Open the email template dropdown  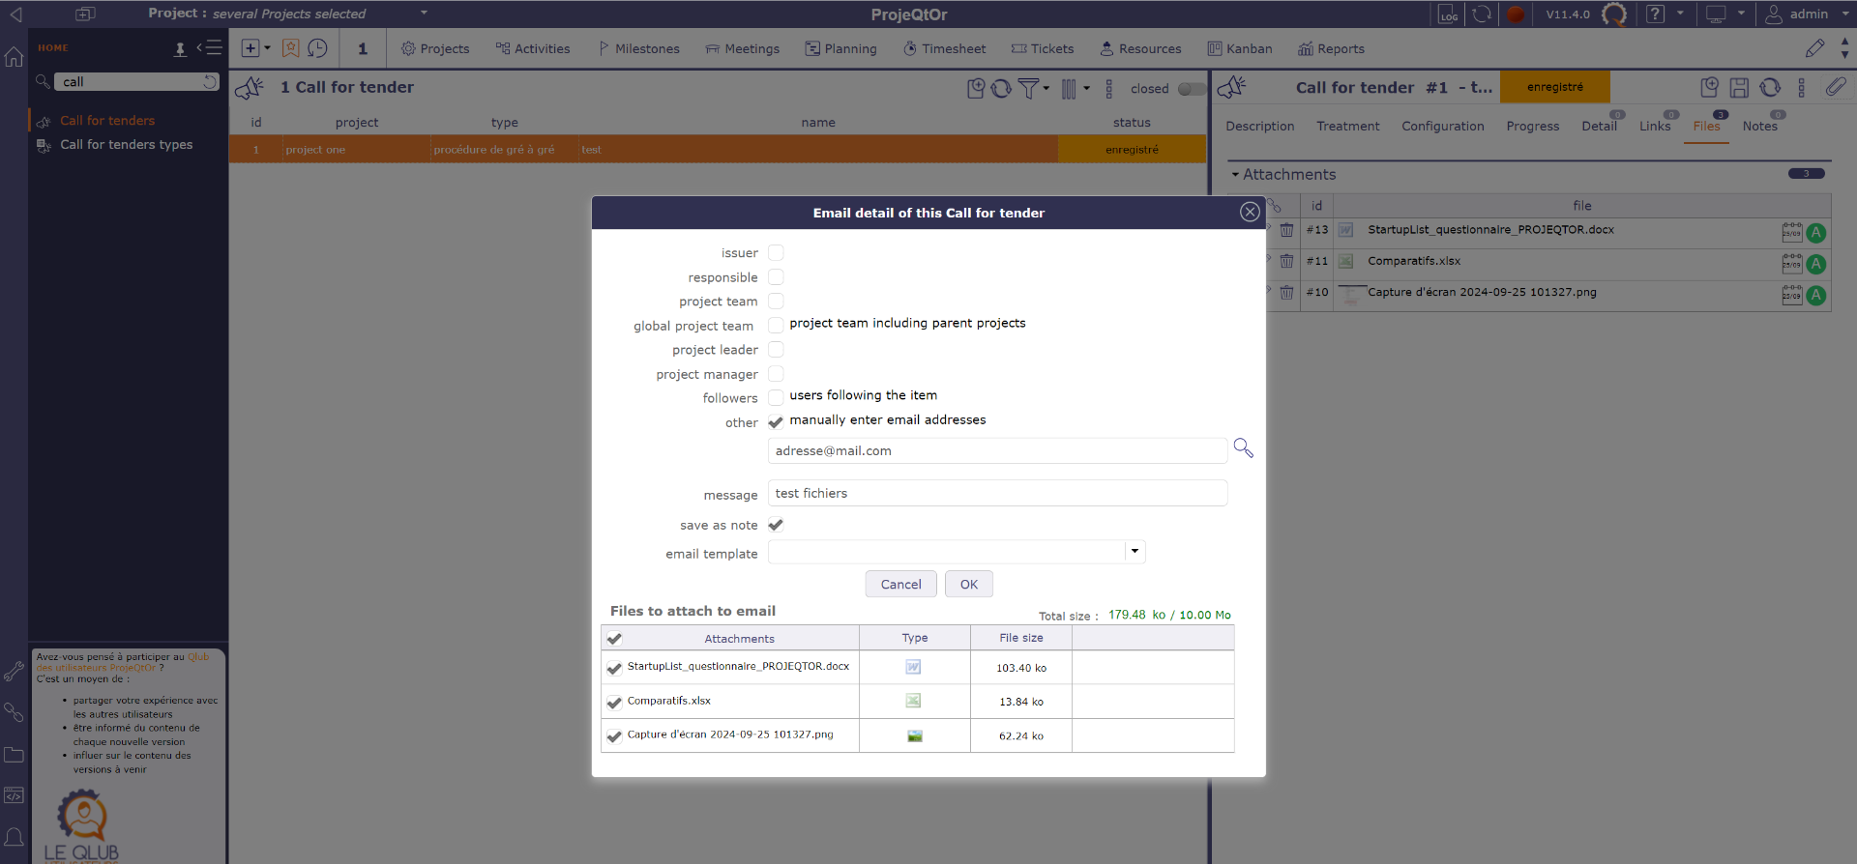1135,552
